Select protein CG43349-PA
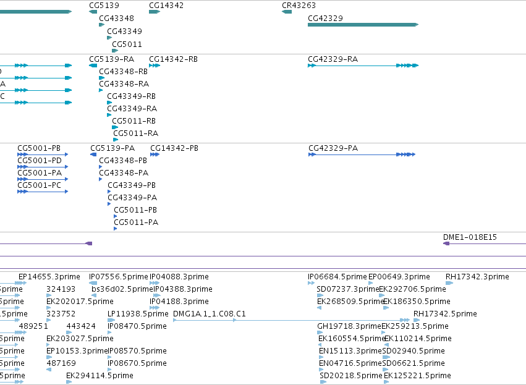Screen dimensions: 526x385 coord(109,204)
